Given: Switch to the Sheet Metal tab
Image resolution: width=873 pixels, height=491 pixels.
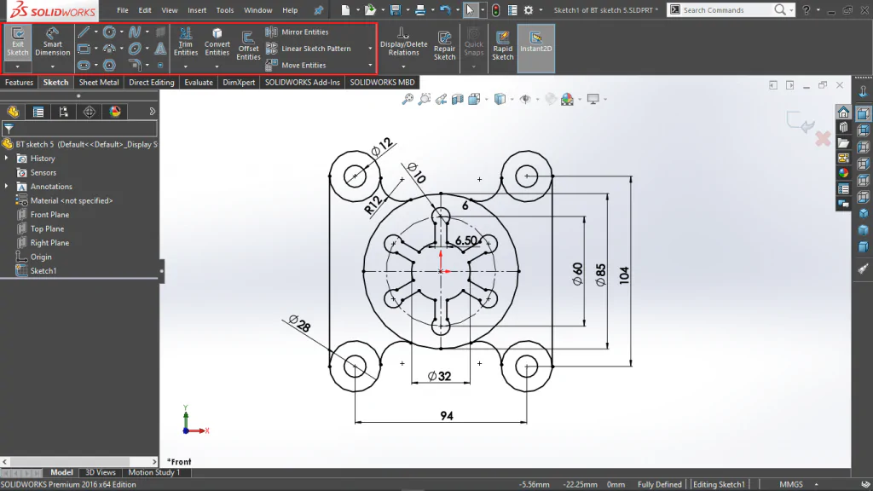Looking at the screenshot, I should [x=99, y=83].
